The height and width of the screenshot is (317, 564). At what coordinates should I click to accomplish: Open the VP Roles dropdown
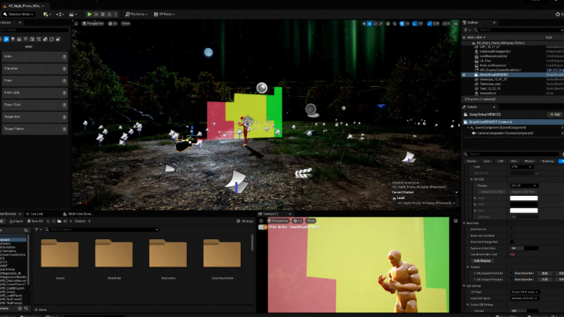(x=165, y=14)
